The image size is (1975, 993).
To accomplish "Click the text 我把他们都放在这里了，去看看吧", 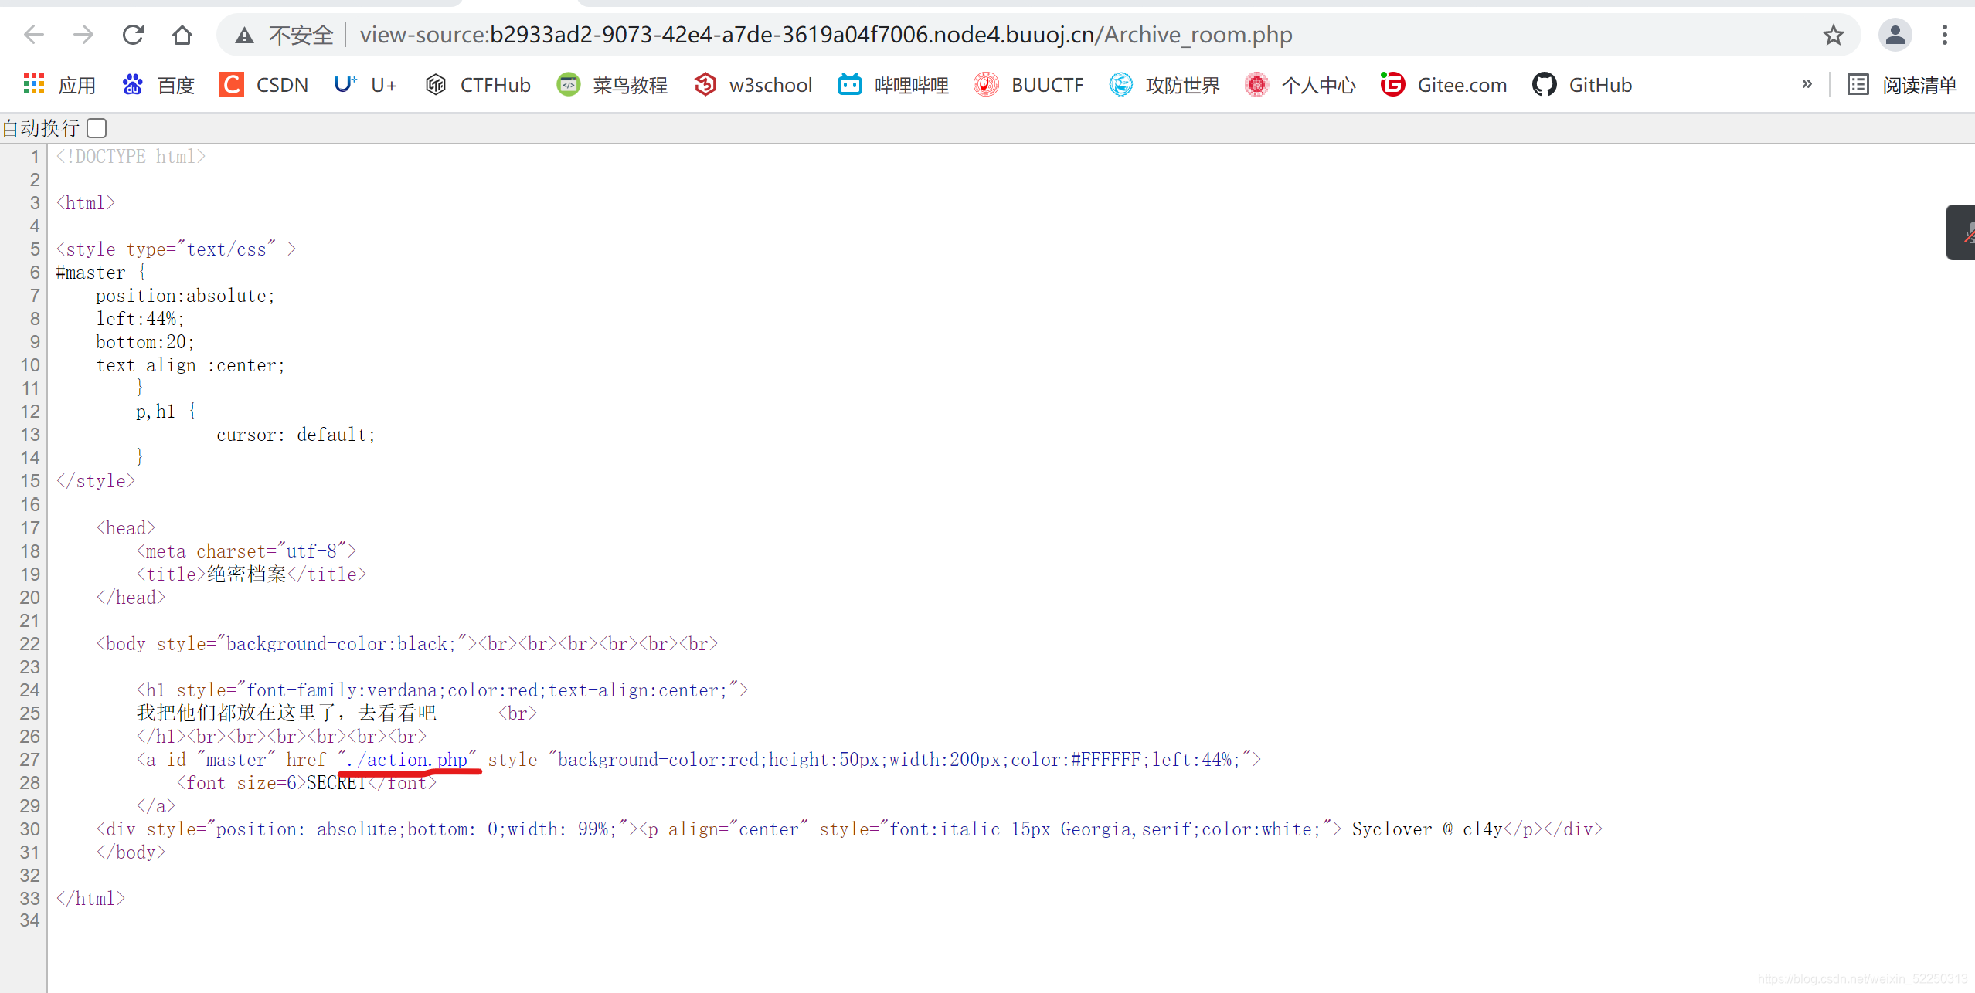I will tap(286, 713).
